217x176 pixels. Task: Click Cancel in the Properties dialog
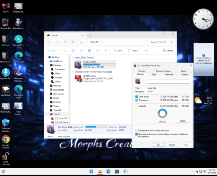tap(172, 145)
